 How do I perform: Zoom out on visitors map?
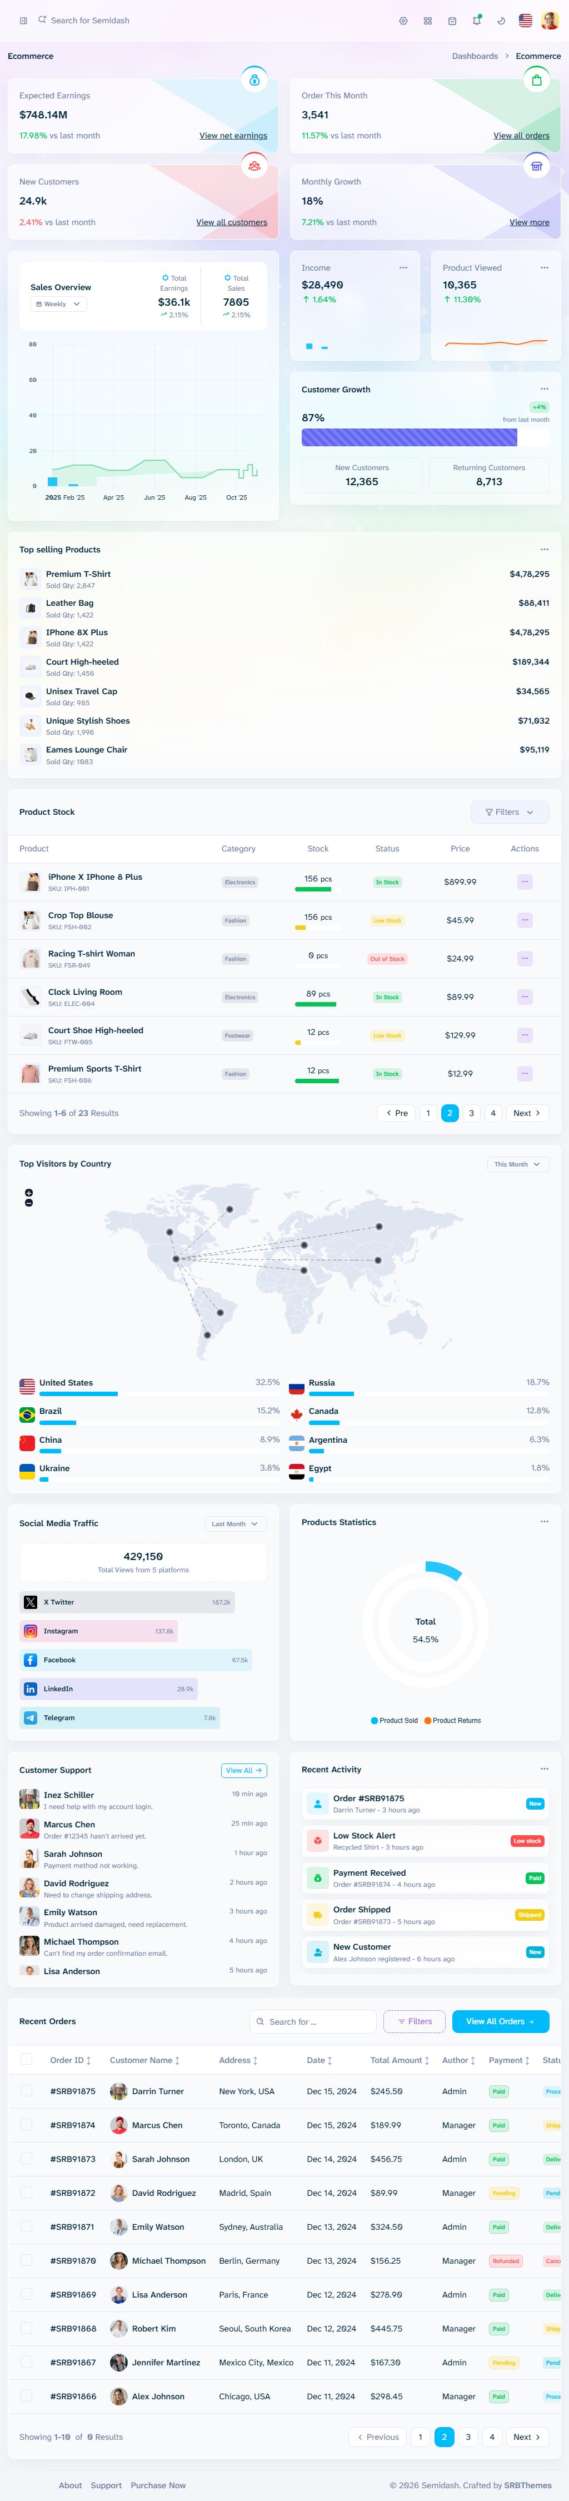pyautogui.click(x=28, y=1203)
